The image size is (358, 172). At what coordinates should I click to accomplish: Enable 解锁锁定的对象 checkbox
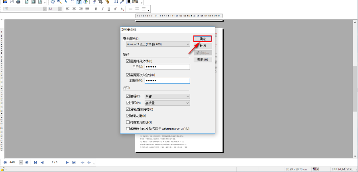tap(128, 129)
